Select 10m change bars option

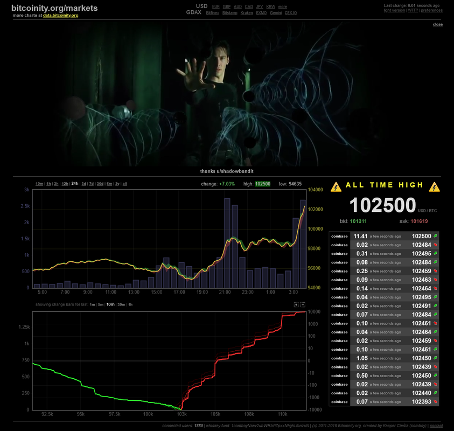click(x=110, y=304)
